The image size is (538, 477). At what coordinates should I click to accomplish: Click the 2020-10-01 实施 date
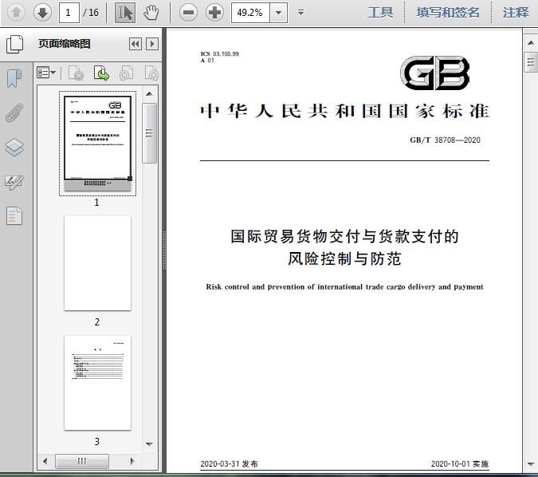[x=460, y=463]
